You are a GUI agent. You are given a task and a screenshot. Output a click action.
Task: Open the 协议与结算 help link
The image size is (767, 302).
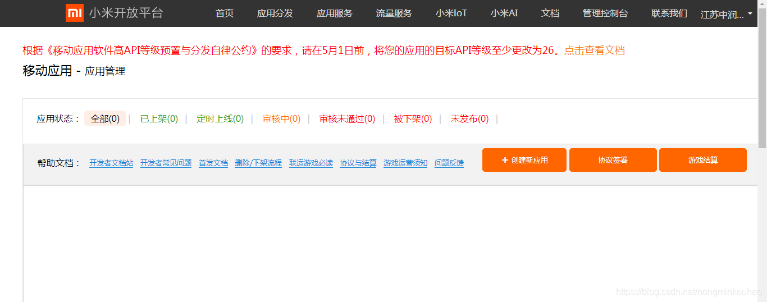tap(358, 163)
